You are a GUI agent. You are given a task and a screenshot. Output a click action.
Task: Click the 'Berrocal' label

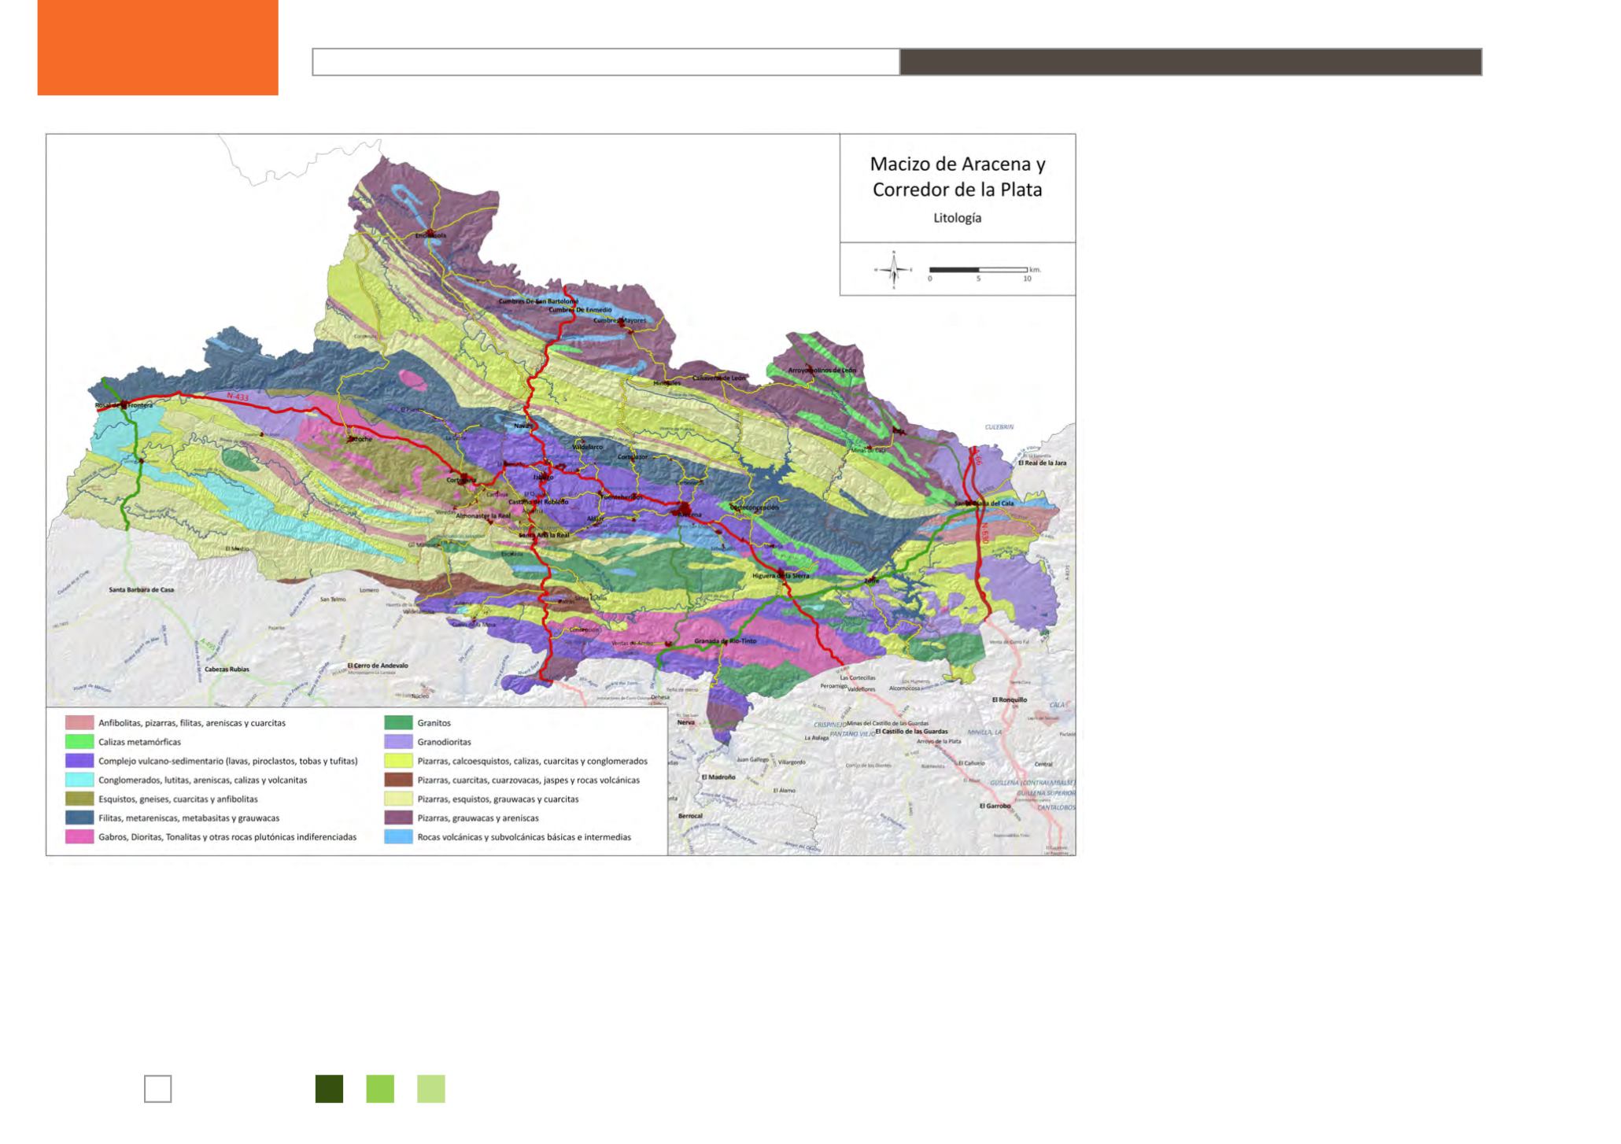[x=690, y=816]
